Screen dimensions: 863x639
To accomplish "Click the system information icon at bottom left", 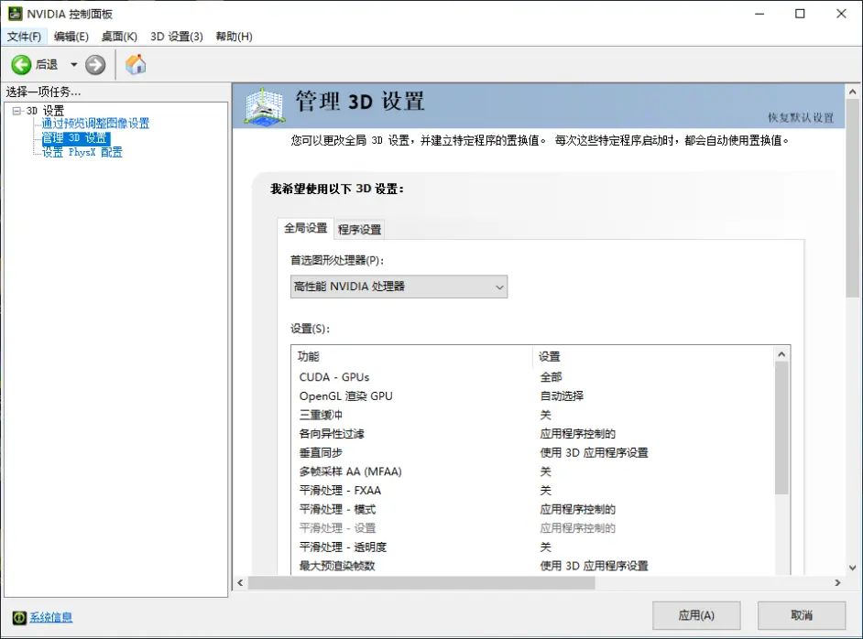I will click(x=19, y=618).
